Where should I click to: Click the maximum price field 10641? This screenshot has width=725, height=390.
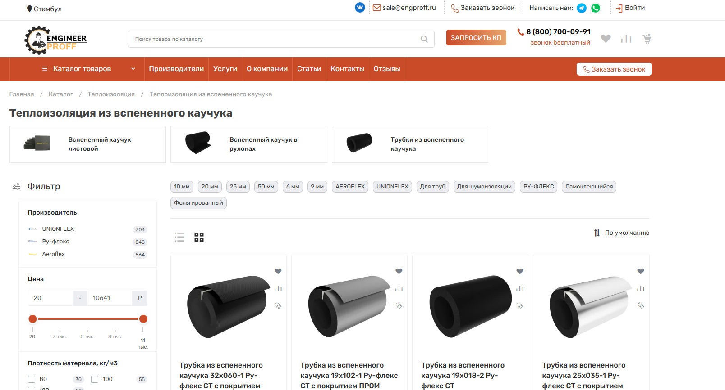tap(110, 298)
